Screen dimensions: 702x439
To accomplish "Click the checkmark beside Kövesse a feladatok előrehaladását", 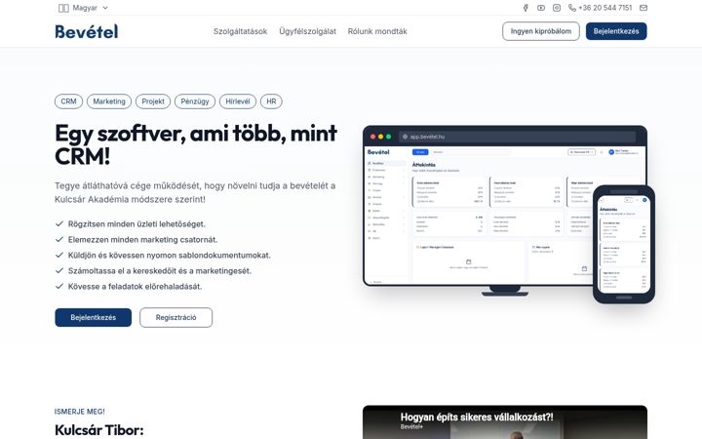I will [x=59, y=286].
